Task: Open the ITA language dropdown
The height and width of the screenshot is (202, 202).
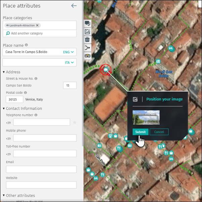Action: [69, 63]
